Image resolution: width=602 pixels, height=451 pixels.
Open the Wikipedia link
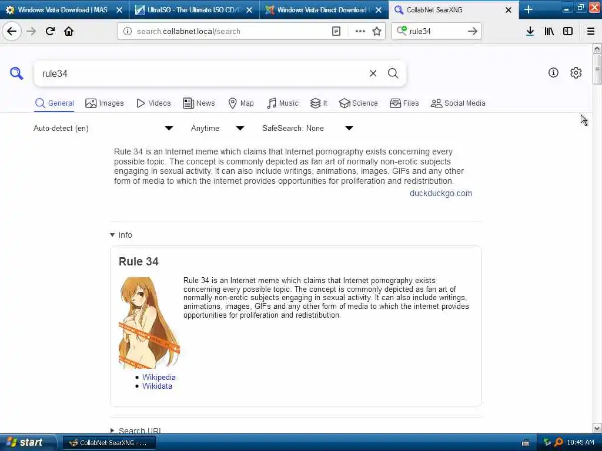(159, 377)
